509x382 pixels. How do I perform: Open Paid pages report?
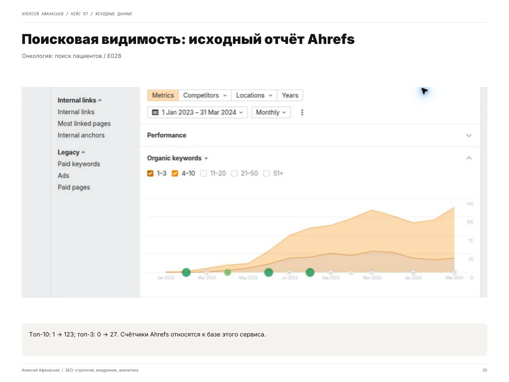pyautogui.click(x=74, y=187)
